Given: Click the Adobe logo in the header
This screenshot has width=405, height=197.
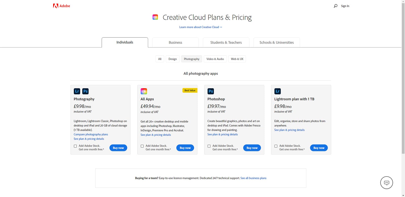Looking at the screenshot, I should [x=62, y=6].
